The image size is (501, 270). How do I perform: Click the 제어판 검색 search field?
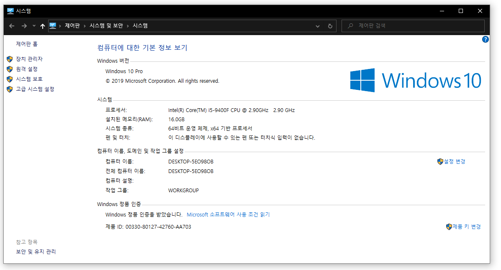[x=413, y=25]
